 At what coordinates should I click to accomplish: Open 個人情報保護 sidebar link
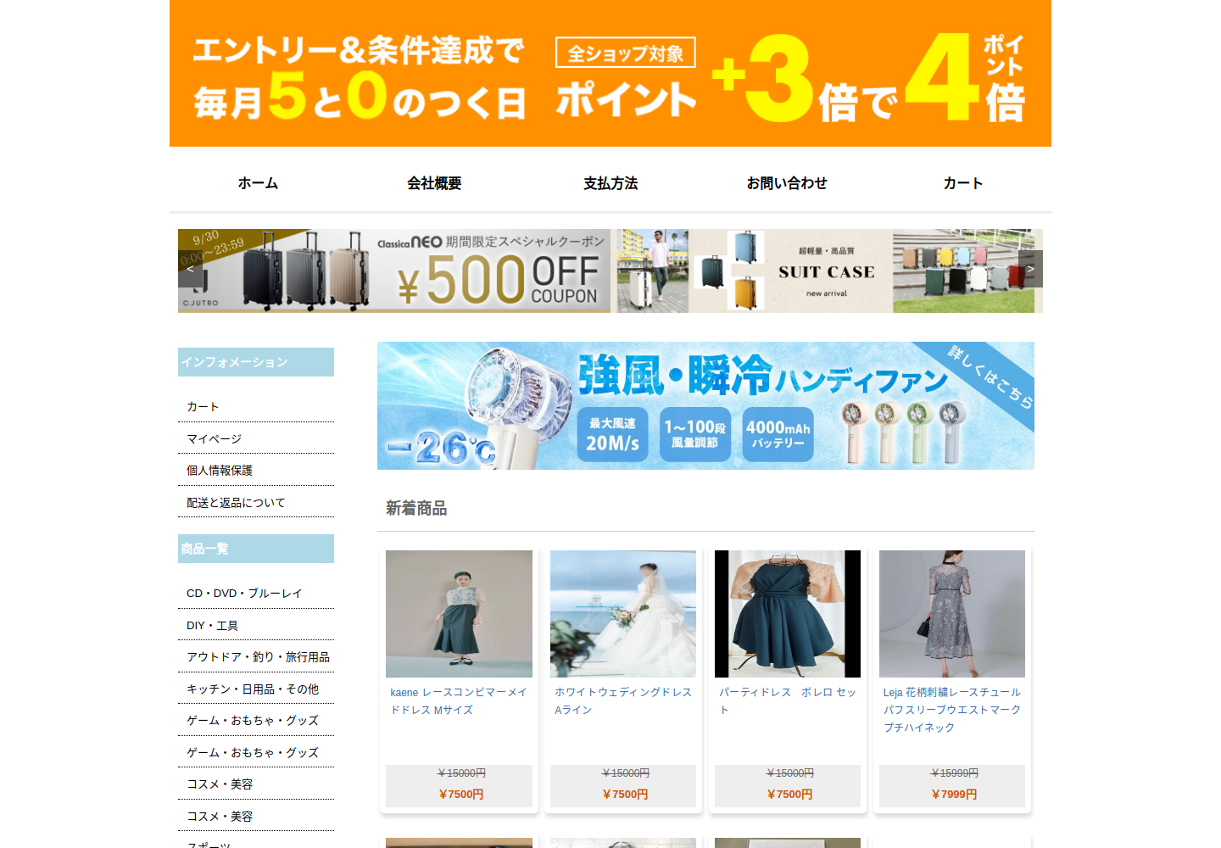(220, 471)
